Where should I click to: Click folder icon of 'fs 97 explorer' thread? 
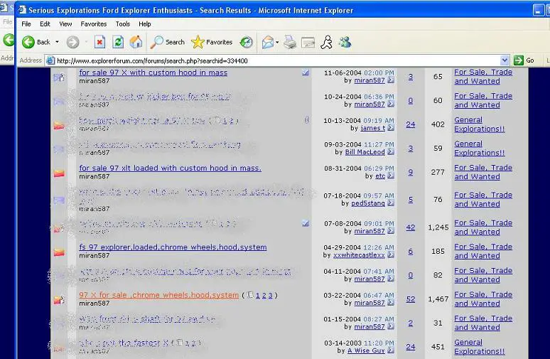[59, 252]
